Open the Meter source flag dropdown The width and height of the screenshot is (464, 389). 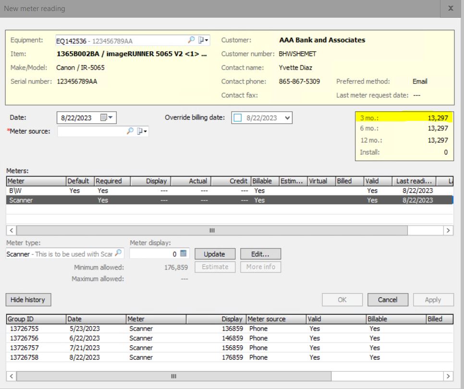142,131
